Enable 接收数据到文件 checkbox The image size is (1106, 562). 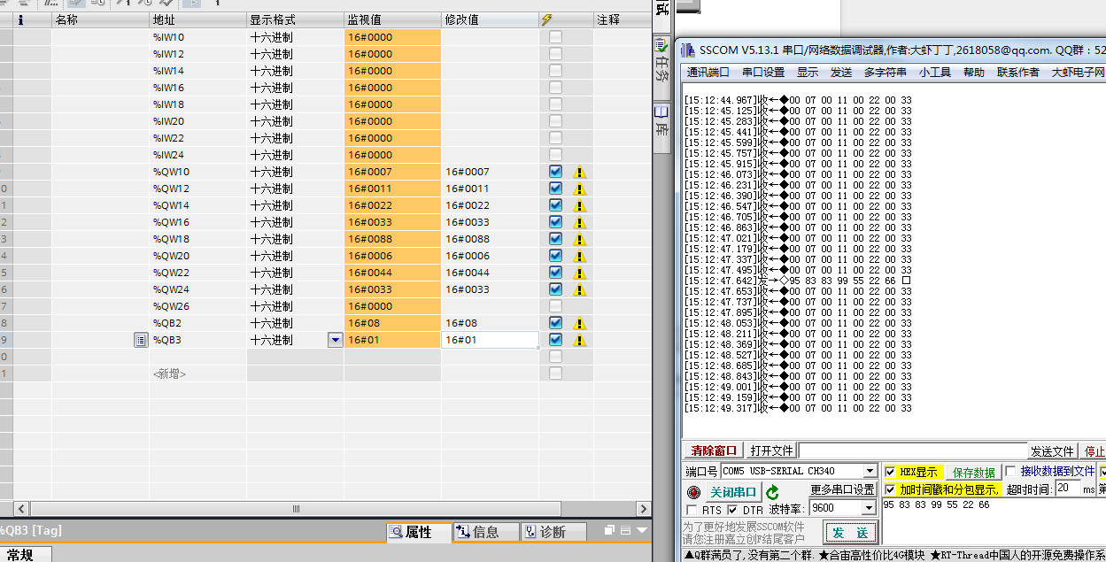(1011, 472)
